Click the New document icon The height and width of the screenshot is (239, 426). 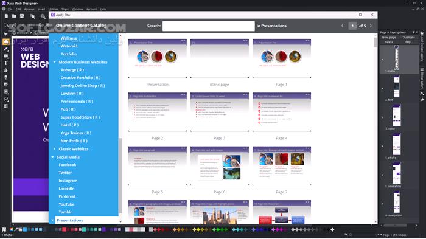coord(6,16)
